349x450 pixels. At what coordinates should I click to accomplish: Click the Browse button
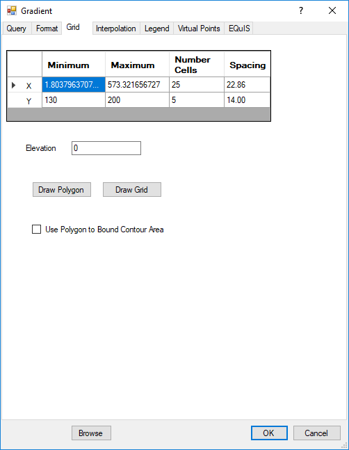91,433
